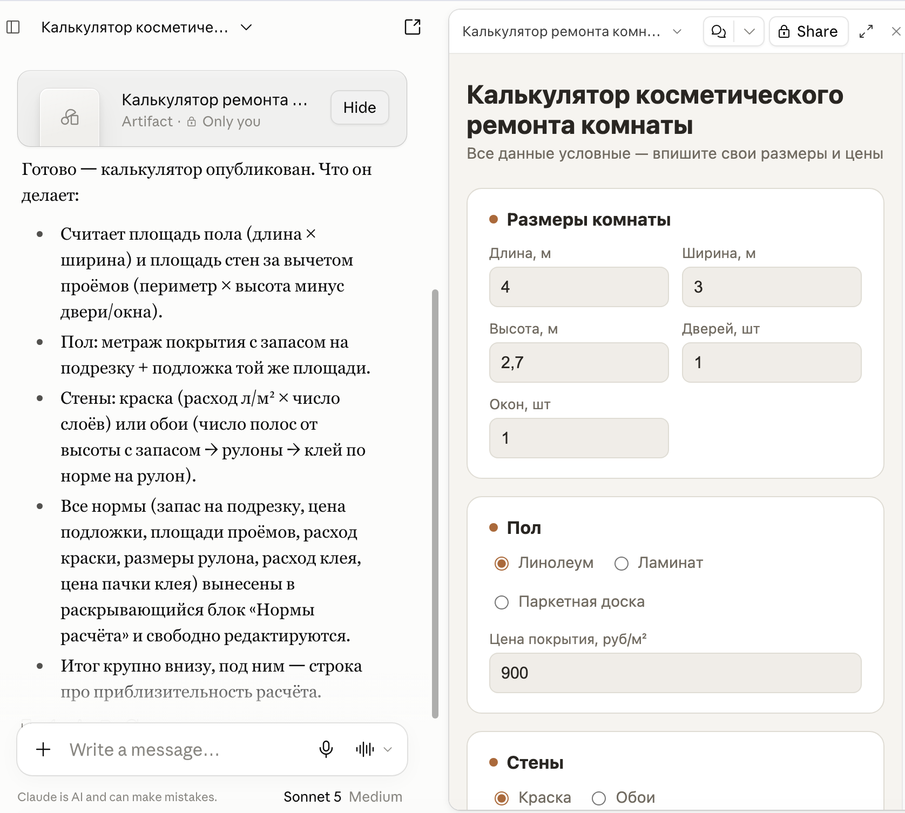Image resolution: width=905 pixels, height=813 pixels.
Task: Open the chat share/export icon
Action: [x=413, y=27]
